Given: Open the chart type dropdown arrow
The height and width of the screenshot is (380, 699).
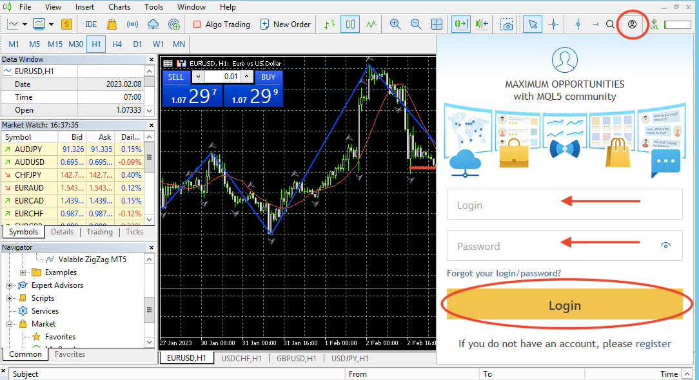Looking at the screenshot, I should click(23, 24).
